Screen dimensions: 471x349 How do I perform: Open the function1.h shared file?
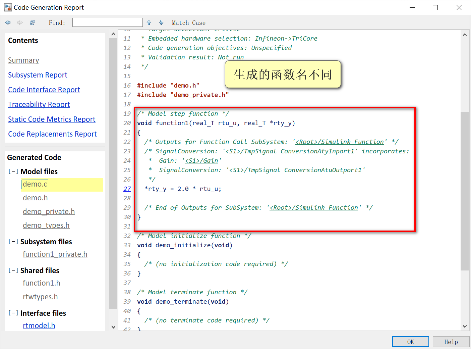click(x=42, y=283)
